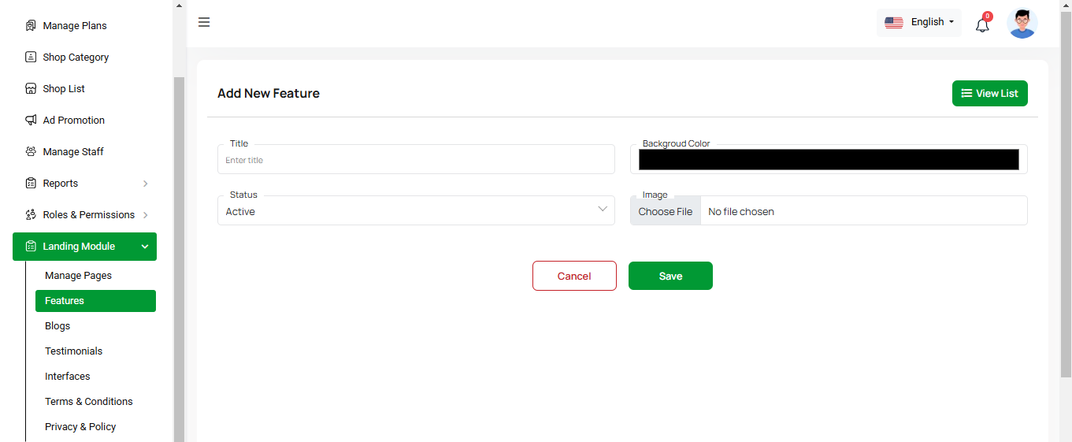Collapse the Landing Module menu
1072x442 pixels.
click(x=145, y=247)
